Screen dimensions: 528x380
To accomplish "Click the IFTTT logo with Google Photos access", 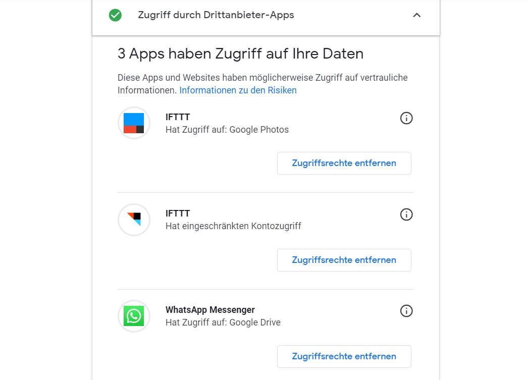I will point(134,123).
